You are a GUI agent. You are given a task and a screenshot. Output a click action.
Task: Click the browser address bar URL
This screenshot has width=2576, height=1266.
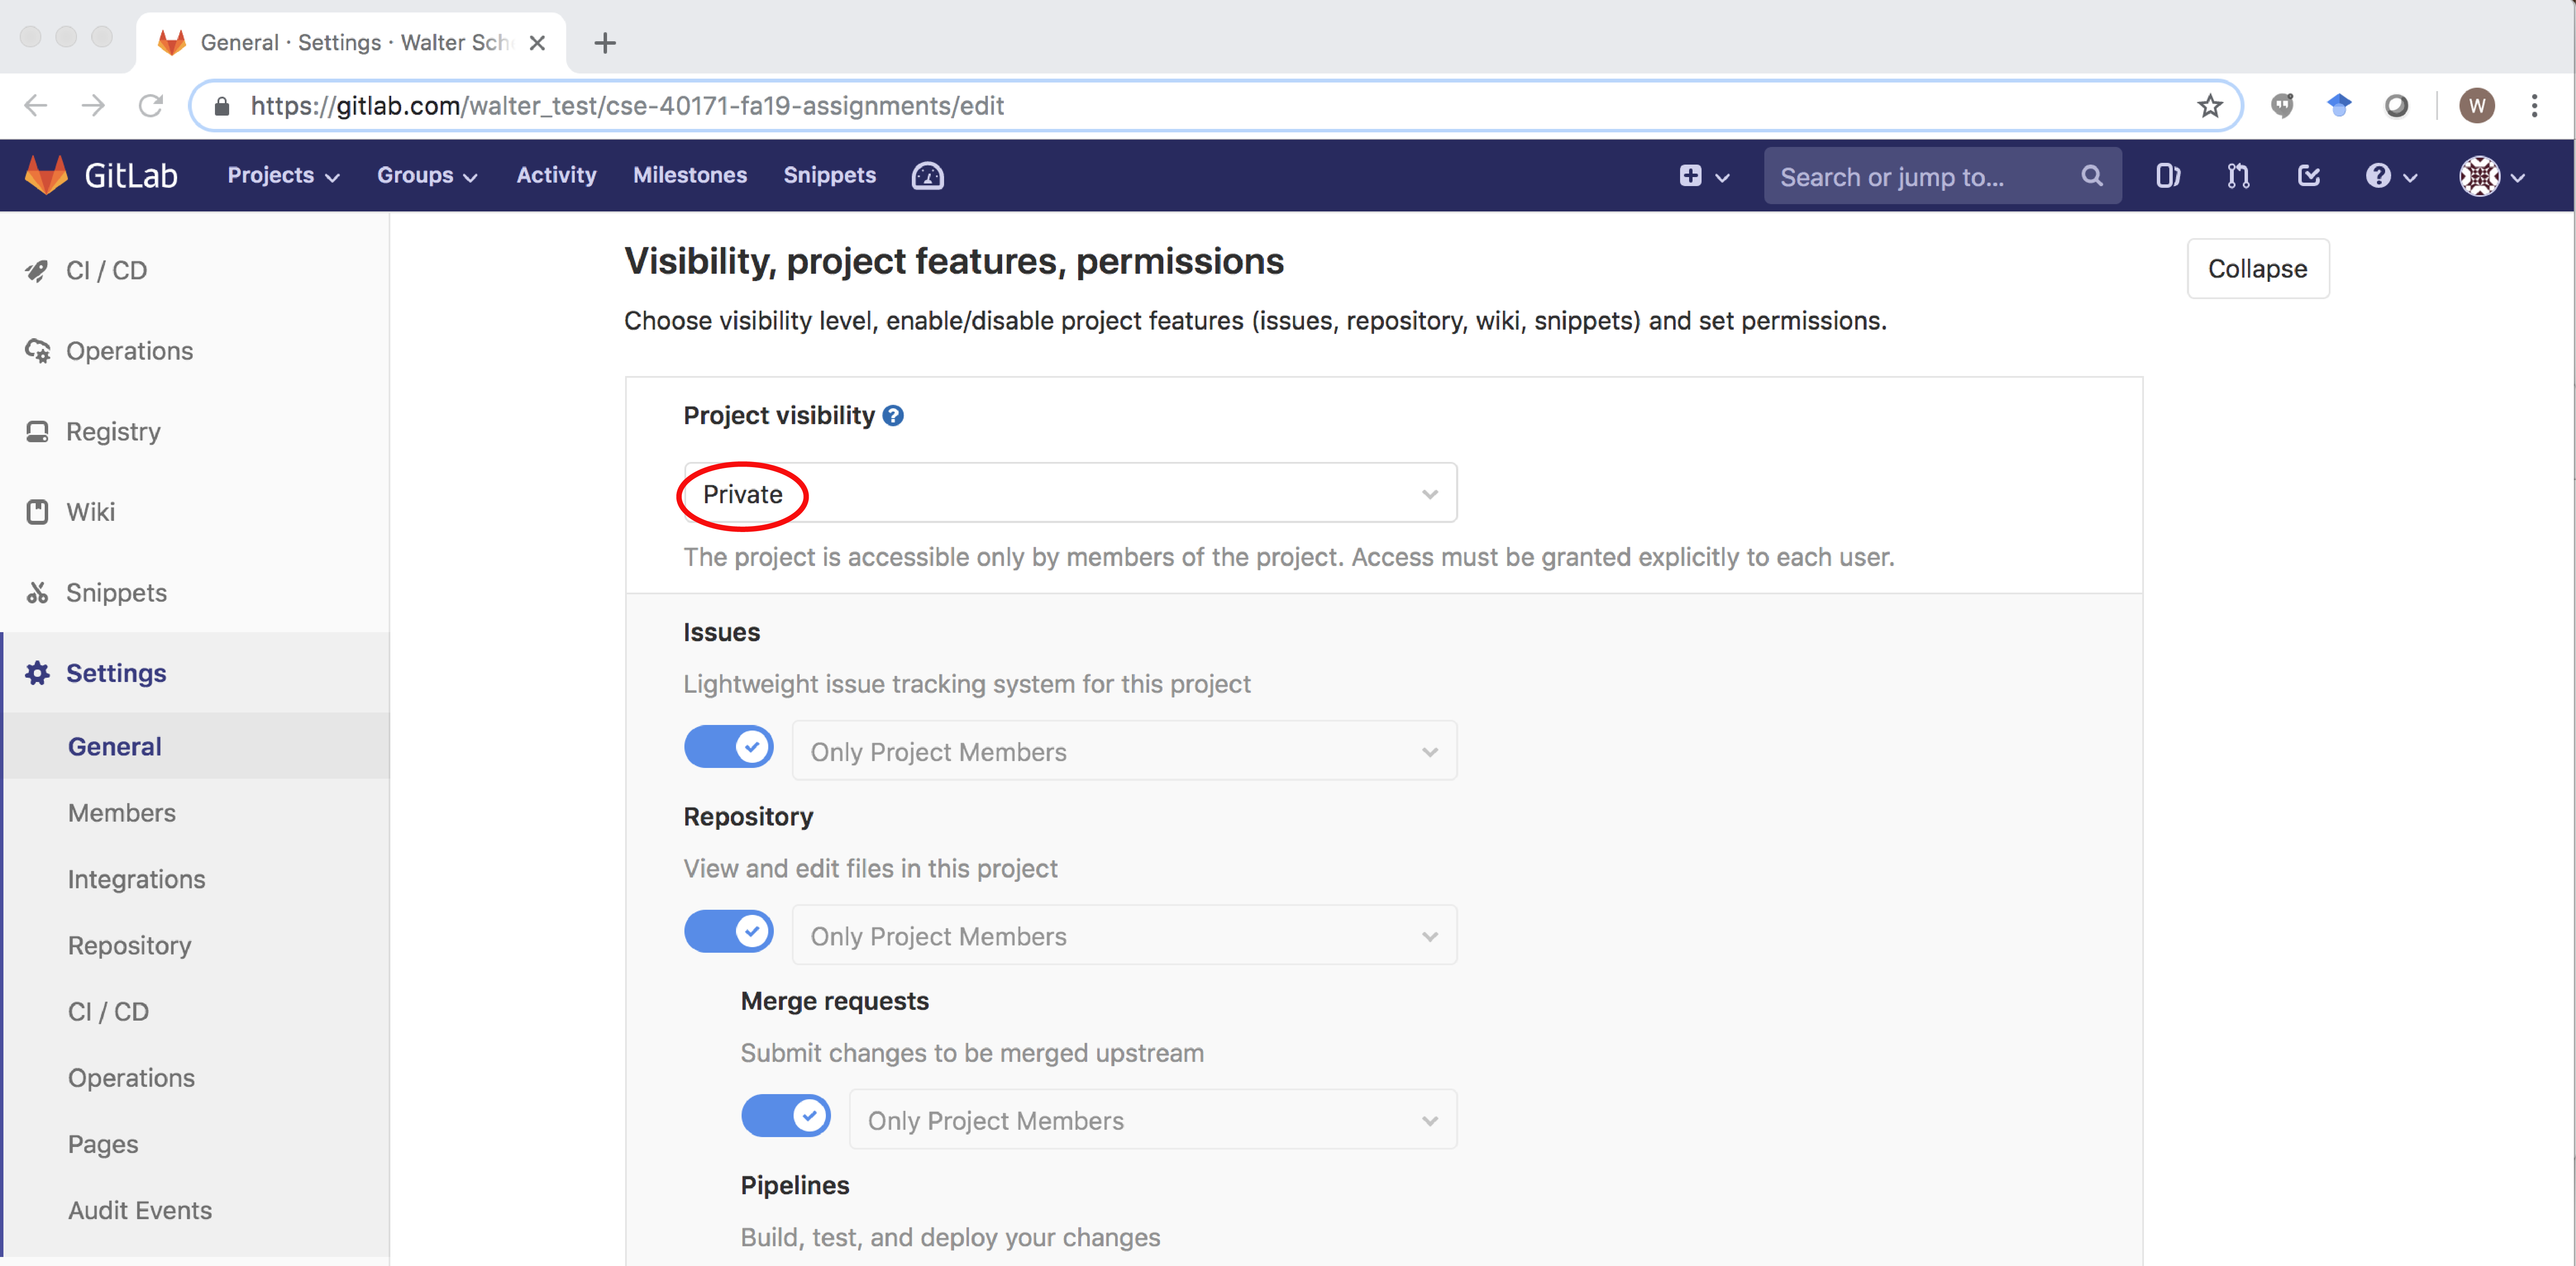627,106
